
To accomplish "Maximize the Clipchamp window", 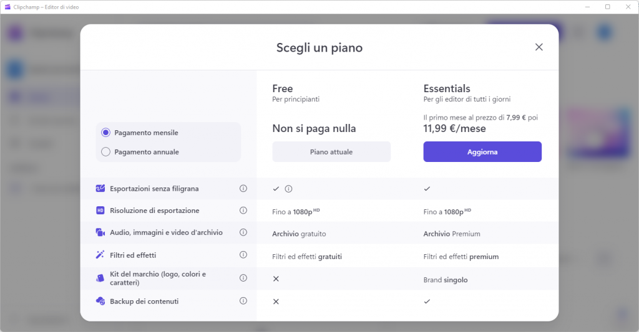I will (x=608, y=7).
